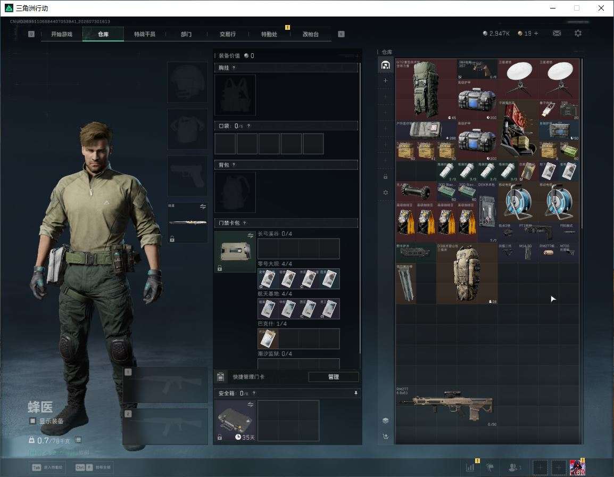Click the plus next to 19 currency
Viewport: 614px width, 477px height.
536,34
